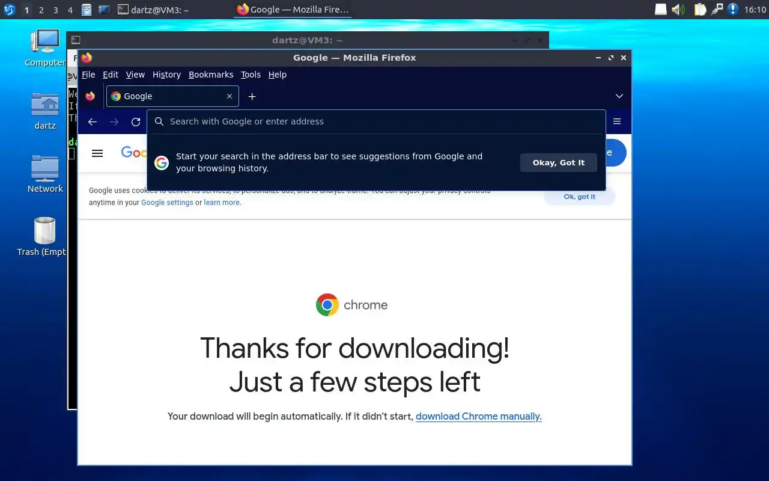Click the Chrome logo on the page
The image size is (769, 481).
click(352, 305)
